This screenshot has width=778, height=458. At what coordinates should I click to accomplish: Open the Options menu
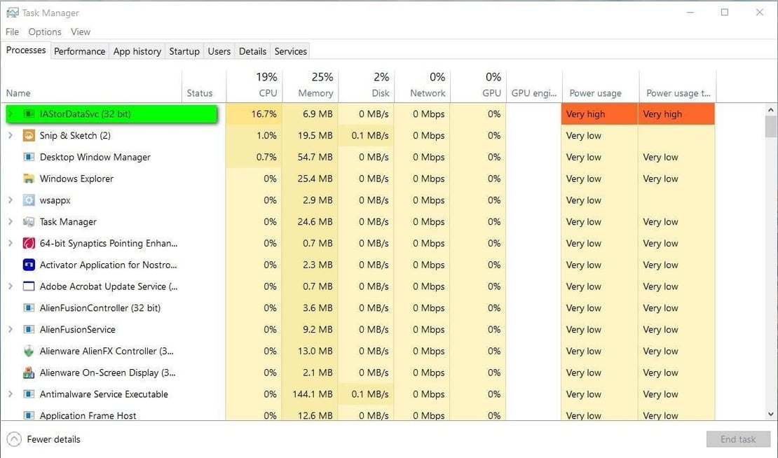click(x=44, y=32)
